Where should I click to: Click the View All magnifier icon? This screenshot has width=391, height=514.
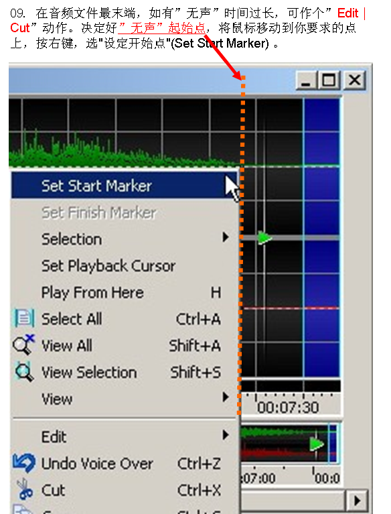coord(23,344)
